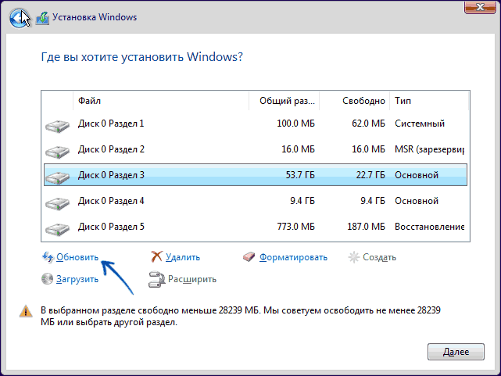Click the 22.7 ГБ free space cell
The image size is (501, 376).
[x=370, y=175]
